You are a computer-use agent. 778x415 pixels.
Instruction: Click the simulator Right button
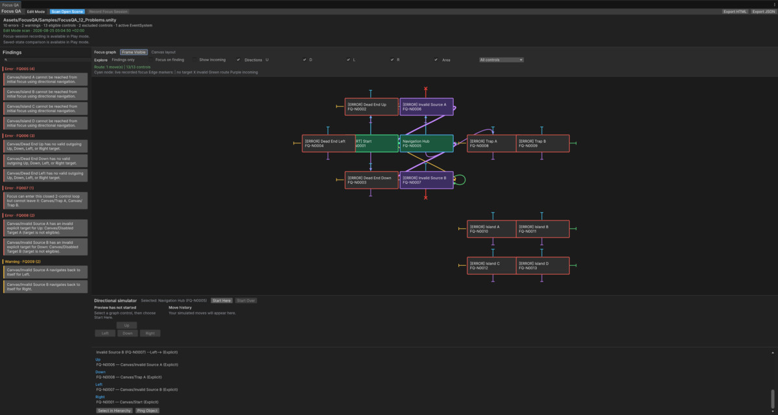[x=150, y=333]
